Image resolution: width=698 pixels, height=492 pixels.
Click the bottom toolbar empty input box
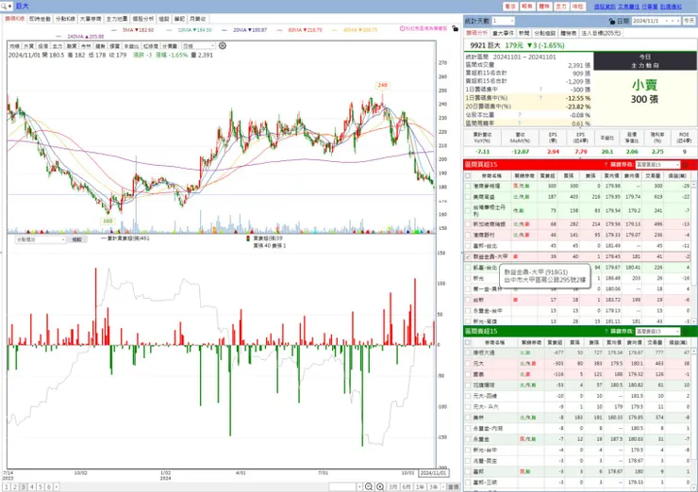(342, 487)
